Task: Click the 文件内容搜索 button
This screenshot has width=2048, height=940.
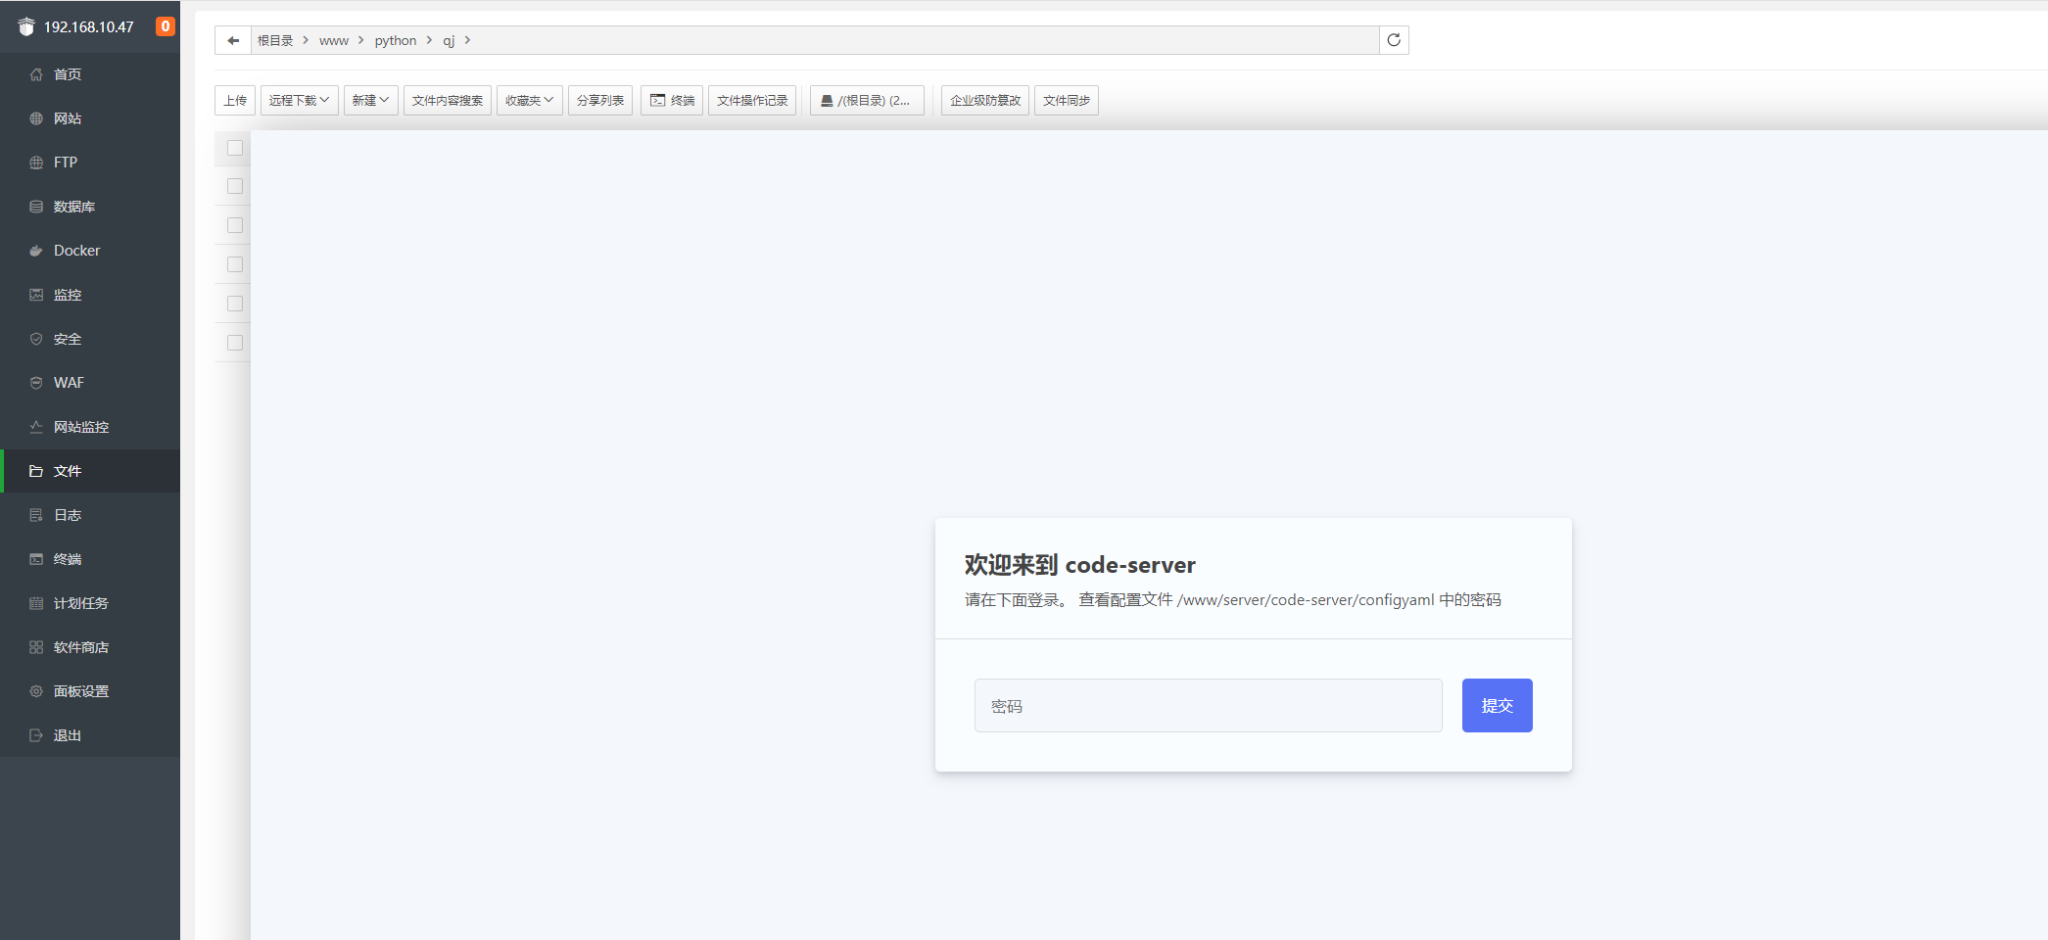Action: click(x=448, y=101)
